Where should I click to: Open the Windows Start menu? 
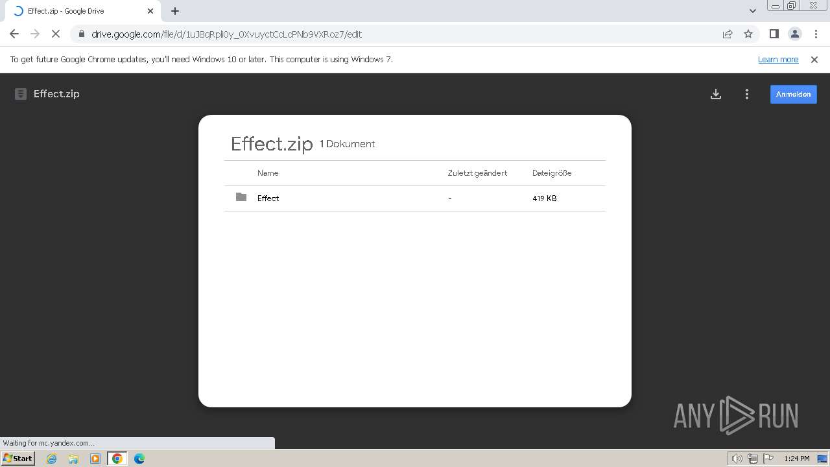(18, 459)
